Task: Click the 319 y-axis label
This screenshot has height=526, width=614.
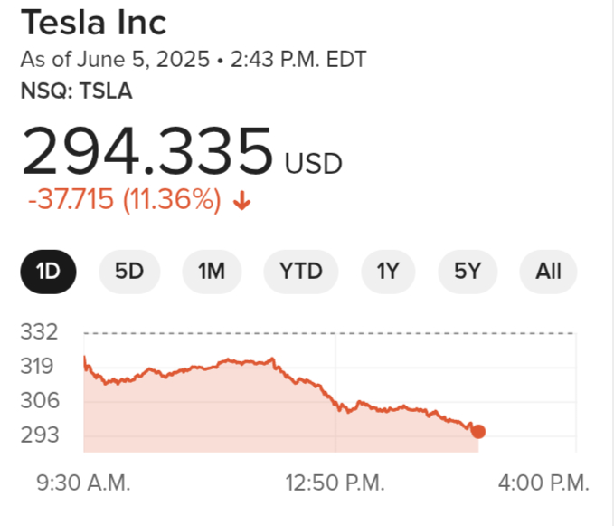Action: coord(38,367)
